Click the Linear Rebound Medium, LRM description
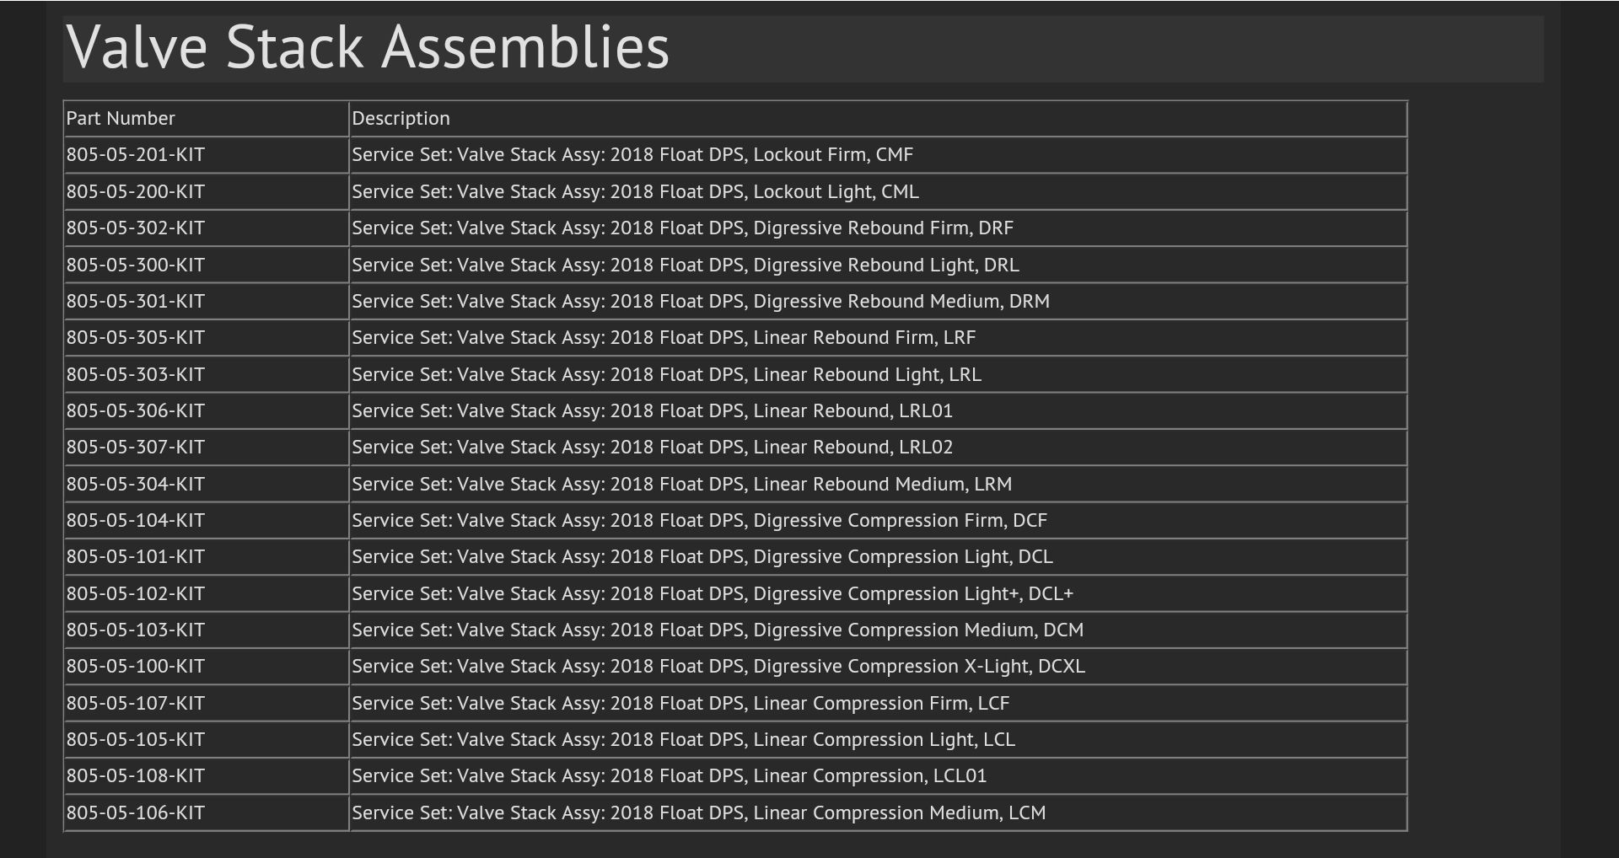This screenshot has height=858, width=1619. click(681, 485)
